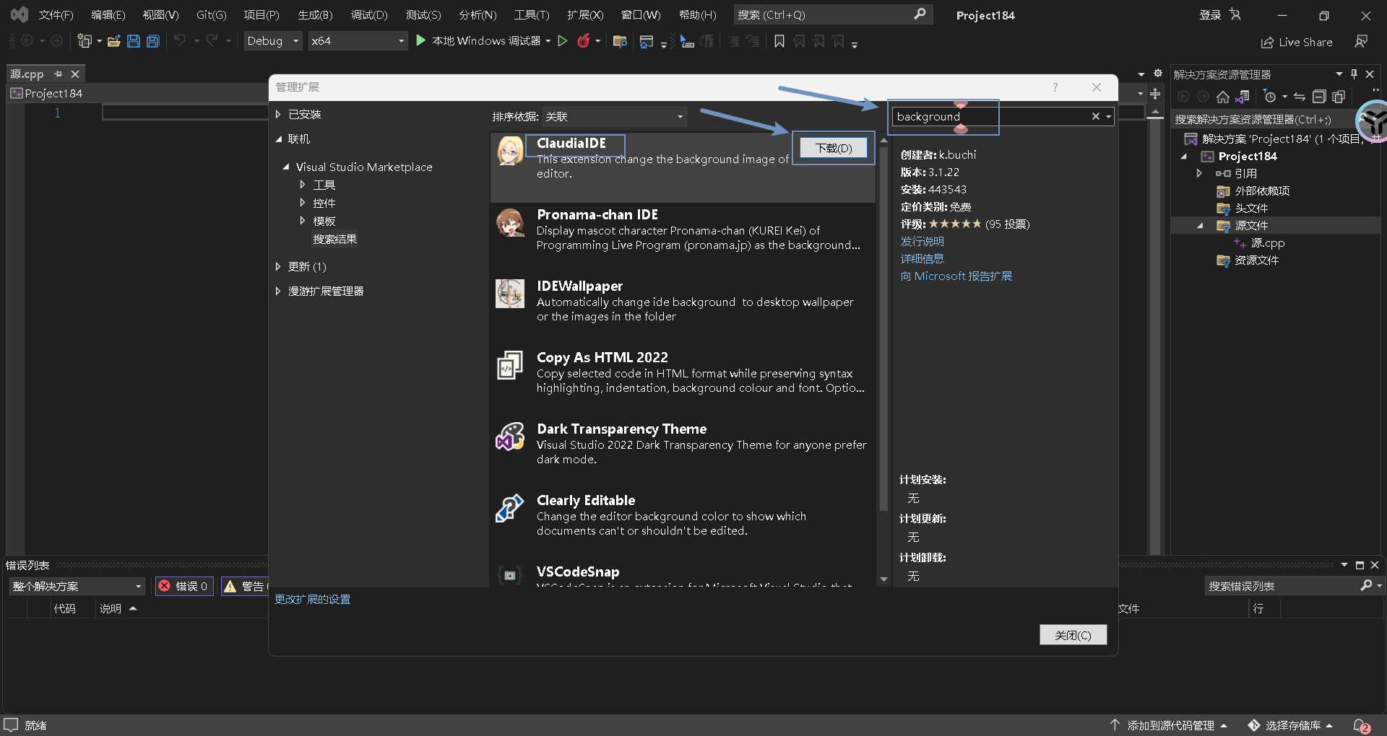Image resolution: width=1387 pixels, height=736 pixels.
Task: Click the hot reload flame icon
Action: [584, 41]
